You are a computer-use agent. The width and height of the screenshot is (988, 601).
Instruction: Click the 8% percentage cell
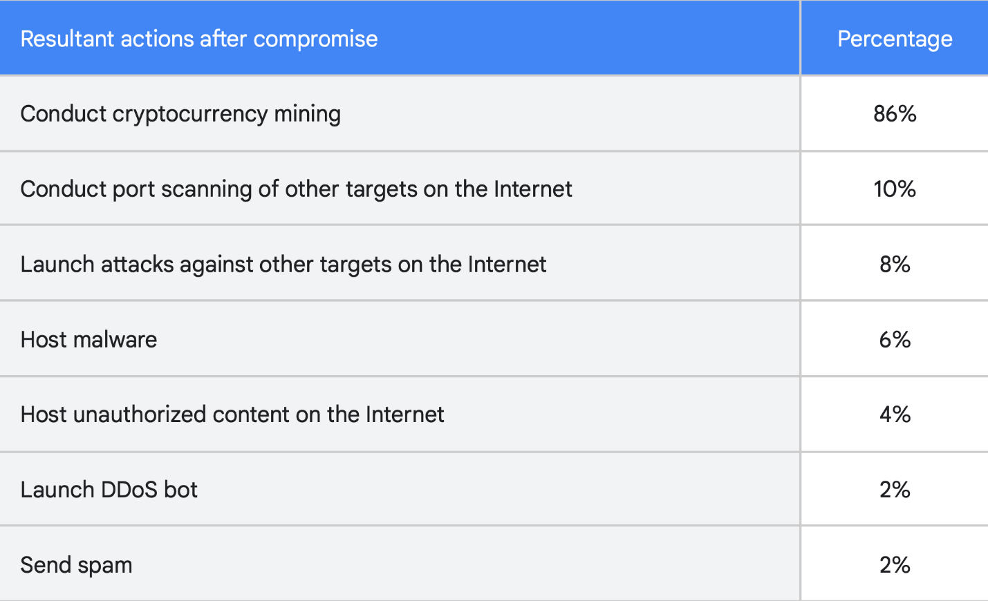(895, 265)
